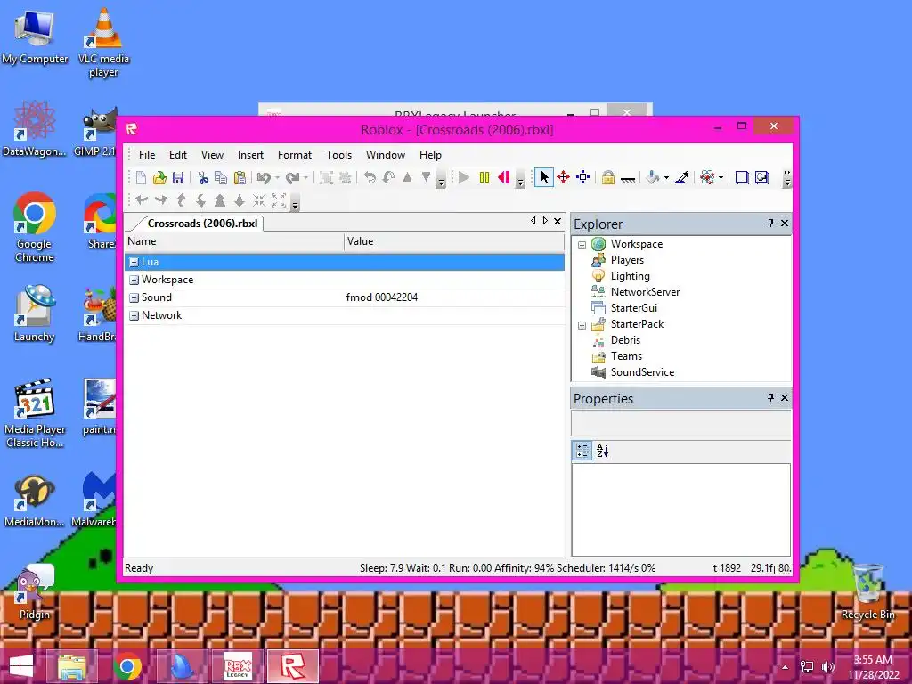Expand the Network row
This screenshot has width=912, height=684.
click(x=134, y=316)
